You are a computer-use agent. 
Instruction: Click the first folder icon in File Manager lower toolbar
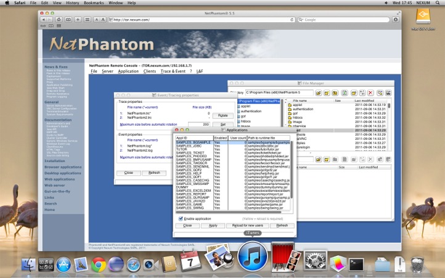318,159
